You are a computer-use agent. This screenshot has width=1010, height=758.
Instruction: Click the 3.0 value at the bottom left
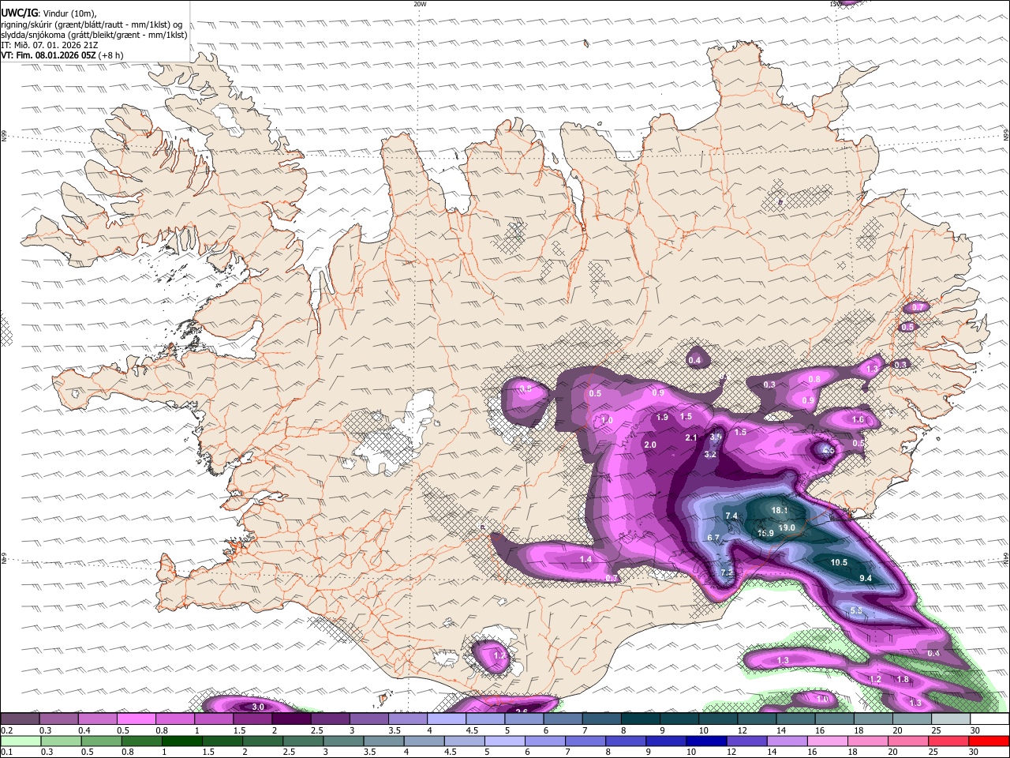(258, 707)
